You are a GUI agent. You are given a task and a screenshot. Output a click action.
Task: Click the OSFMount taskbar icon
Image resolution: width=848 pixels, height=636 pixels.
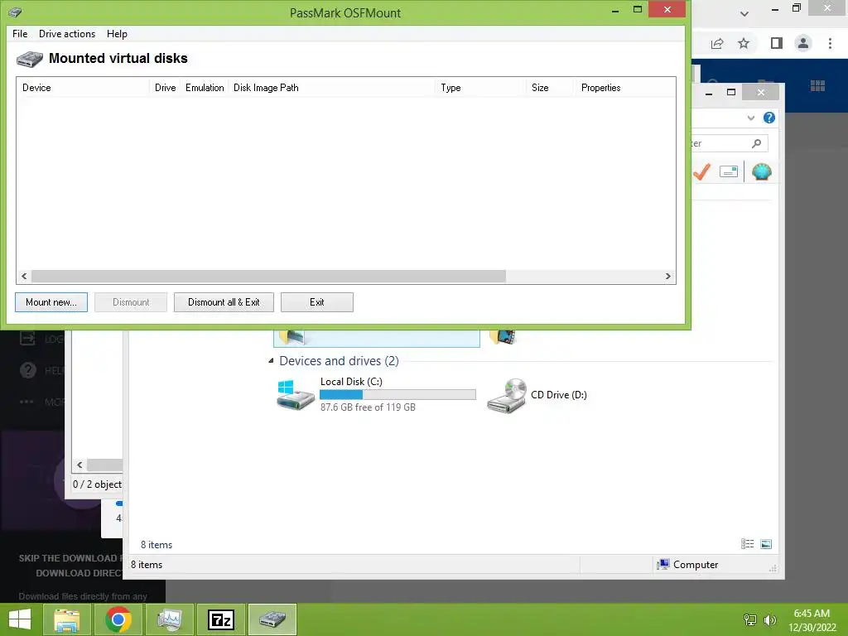tap(272, 619)
